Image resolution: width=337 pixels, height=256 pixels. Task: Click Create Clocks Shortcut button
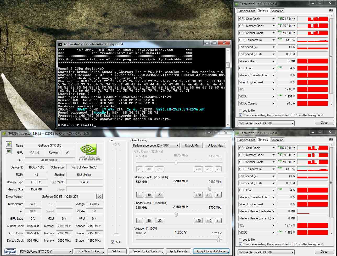pos(146,251)
